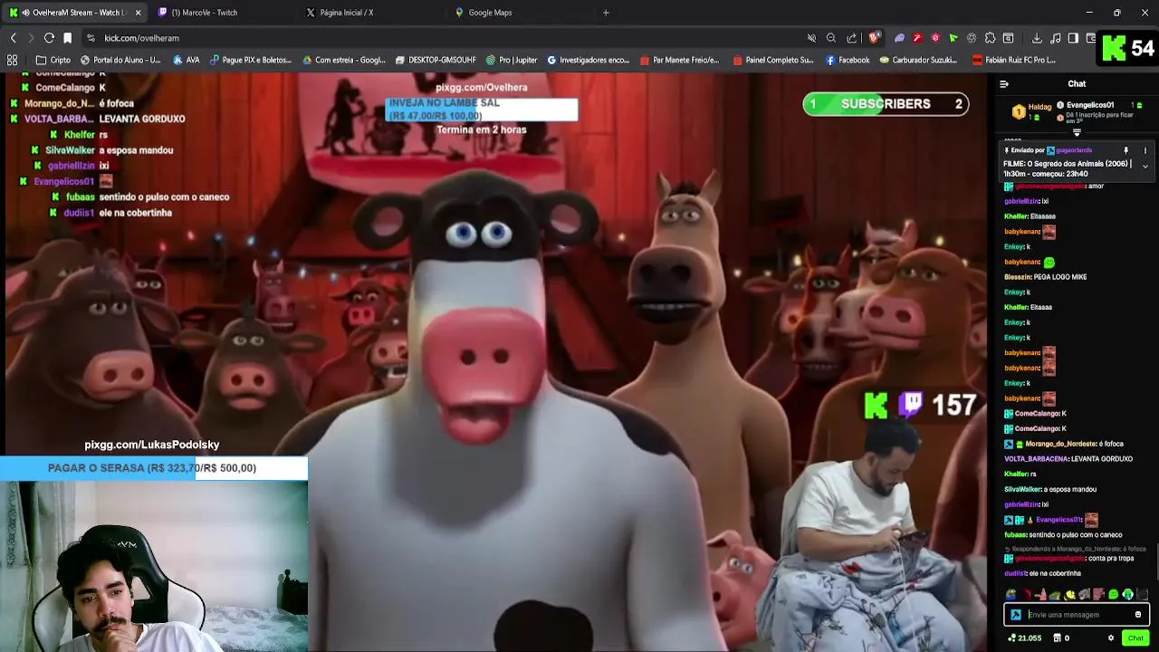
Task: Click 'SilvaWalker: a esposa mandou' in chat panel
Action: pyautogui.click(x=1050, y=489)
